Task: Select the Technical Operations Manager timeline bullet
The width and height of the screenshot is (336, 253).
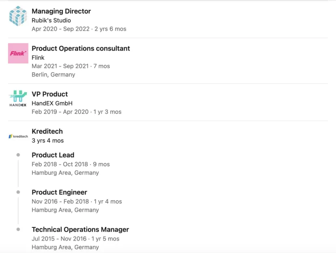Action: tap(18, 229)
